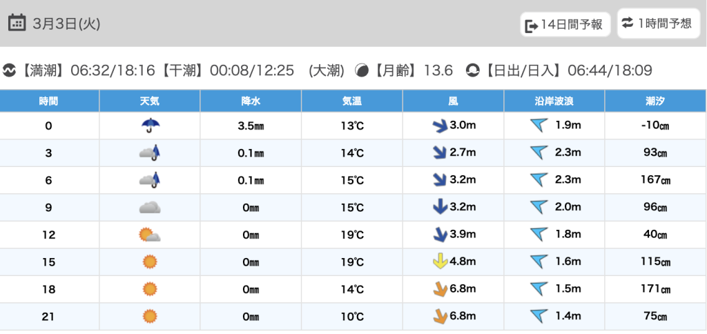This screenshot has height=334, width=707.
Task: Click the wave direction icon beside 1.9m
Action: pyautogui.click(x=539, y=125)
